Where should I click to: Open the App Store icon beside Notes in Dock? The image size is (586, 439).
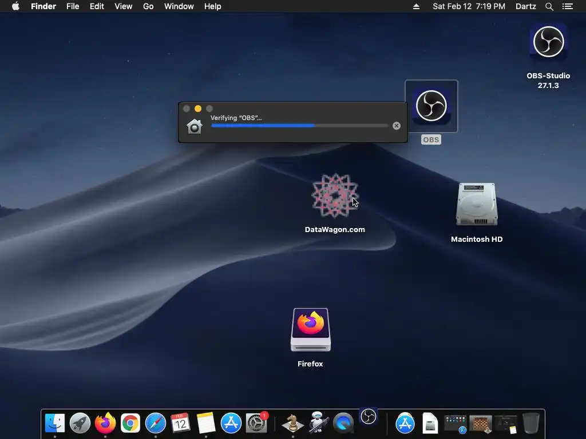click(231, 424)
